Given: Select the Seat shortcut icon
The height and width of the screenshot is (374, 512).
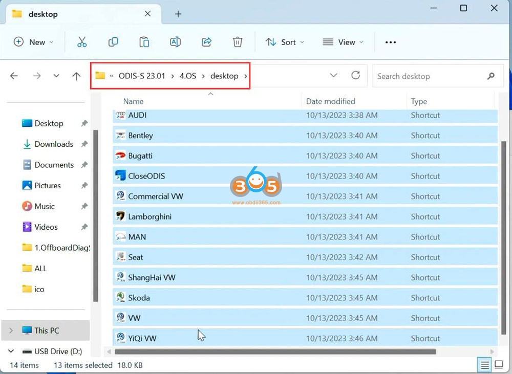Looking at the screenshot, I should coord(120,257).
